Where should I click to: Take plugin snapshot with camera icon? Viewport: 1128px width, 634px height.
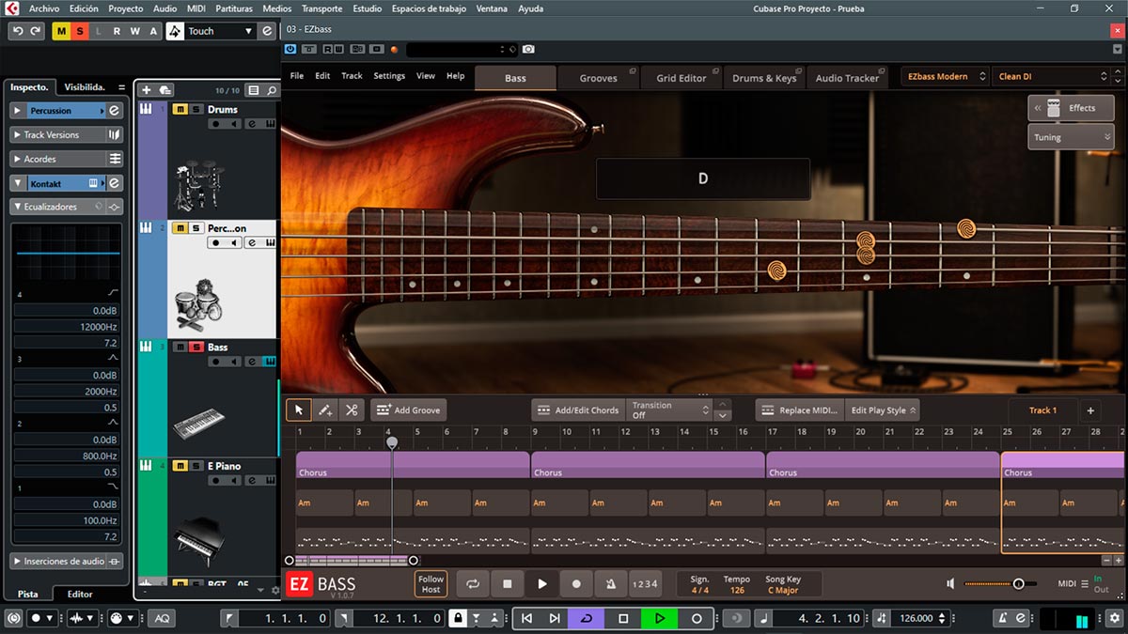point(528,49)
